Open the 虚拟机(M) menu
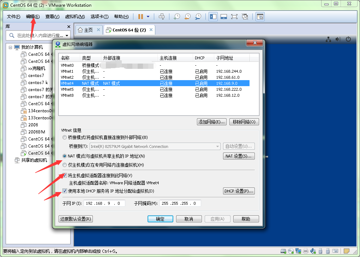360x257 pixels. (x=75, y=17)
